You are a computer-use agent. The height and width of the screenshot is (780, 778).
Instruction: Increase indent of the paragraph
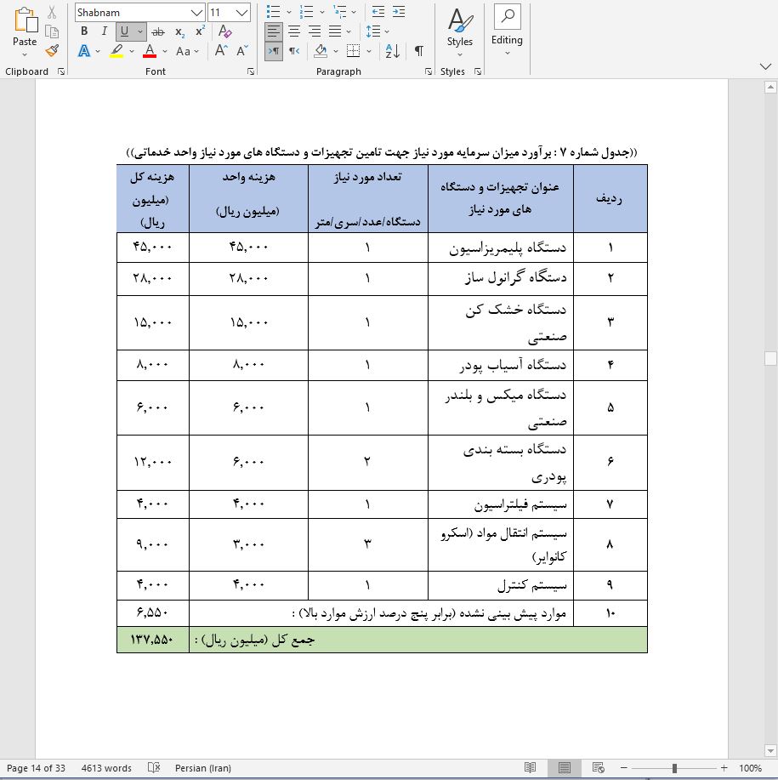[400, 11]
